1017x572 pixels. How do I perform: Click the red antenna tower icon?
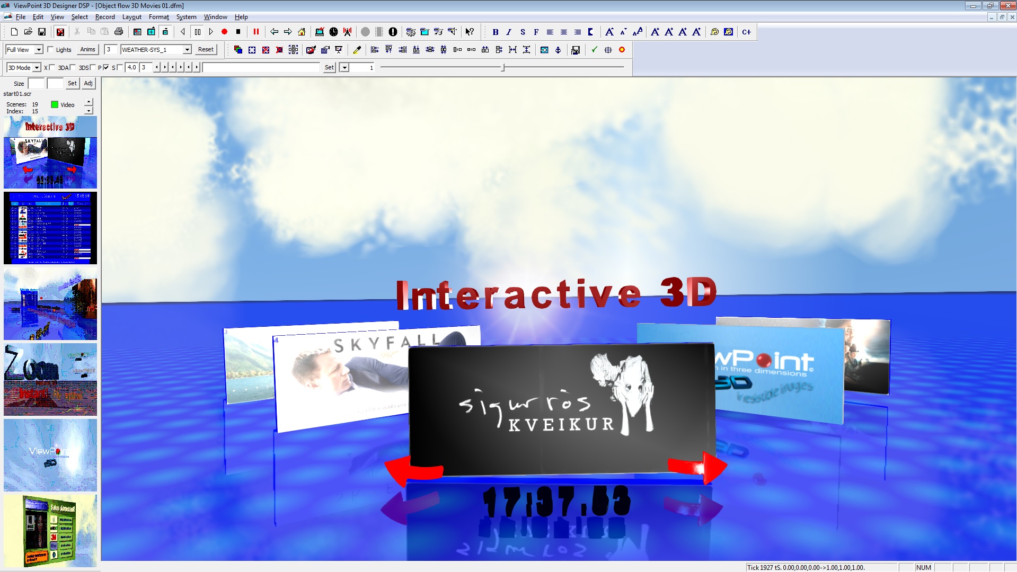[347, 32]
